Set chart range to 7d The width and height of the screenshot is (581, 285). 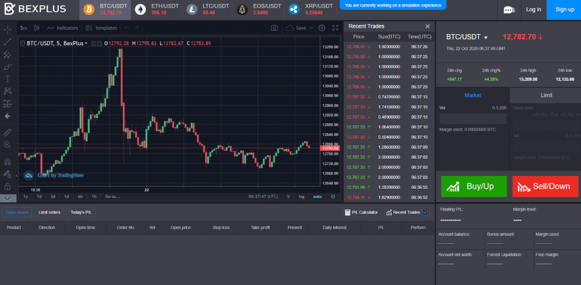click(39, 197)
